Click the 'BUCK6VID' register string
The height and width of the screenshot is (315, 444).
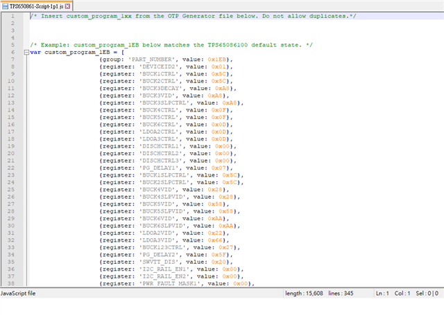click(157, 218)
